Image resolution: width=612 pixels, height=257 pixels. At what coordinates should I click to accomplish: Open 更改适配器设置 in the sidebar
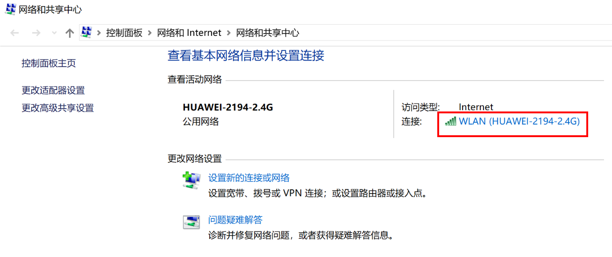53,90
